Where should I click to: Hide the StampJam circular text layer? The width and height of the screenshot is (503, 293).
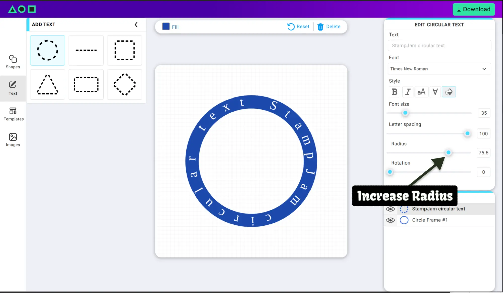click(390, 209)
